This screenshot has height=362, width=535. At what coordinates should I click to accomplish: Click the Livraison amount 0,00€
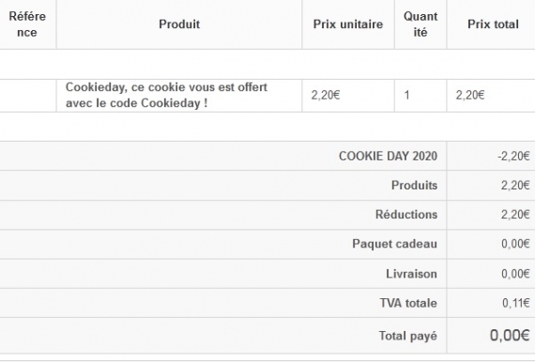coord(515,274)
